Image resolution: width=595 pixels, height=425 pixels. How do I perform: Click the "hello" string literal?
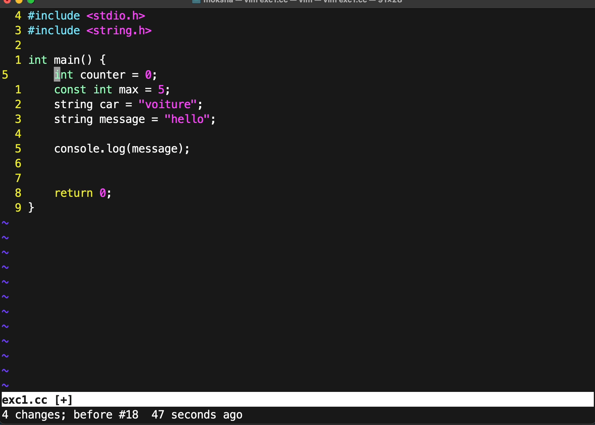[x=187, y=119]
